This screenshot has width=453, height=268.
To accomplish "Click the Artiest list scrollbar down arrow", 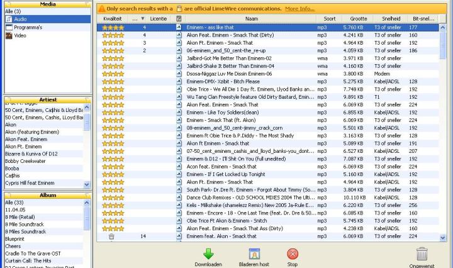I will pos(87,184).
